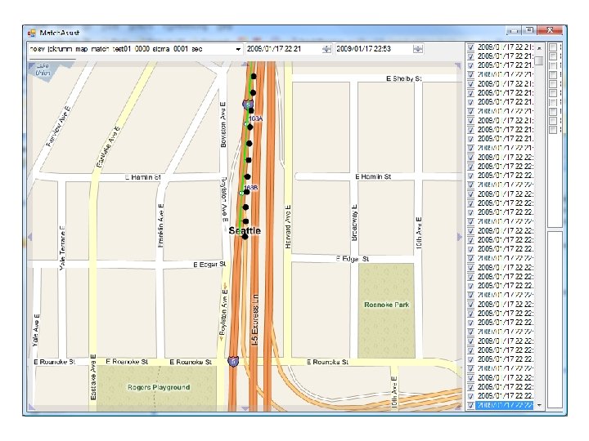Pan the map down using the bottom edge arrow
The height and width of the screenshot is (441, 589).
245,408
